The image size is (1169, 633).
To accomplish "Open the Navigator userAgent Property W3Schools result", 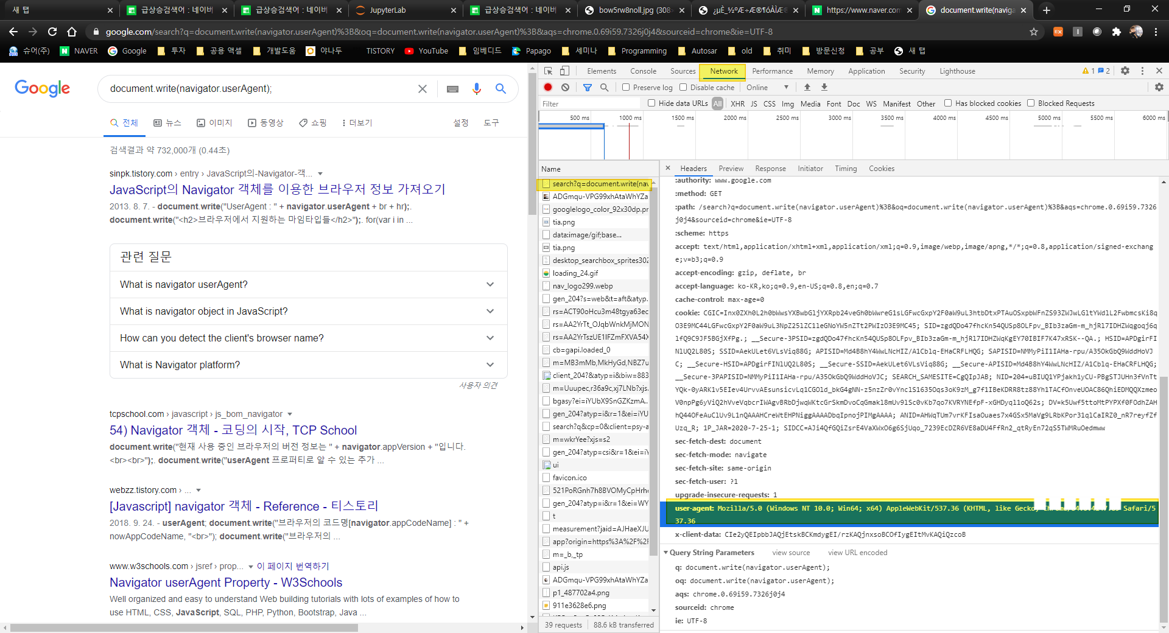I will [x=226, y=582].
